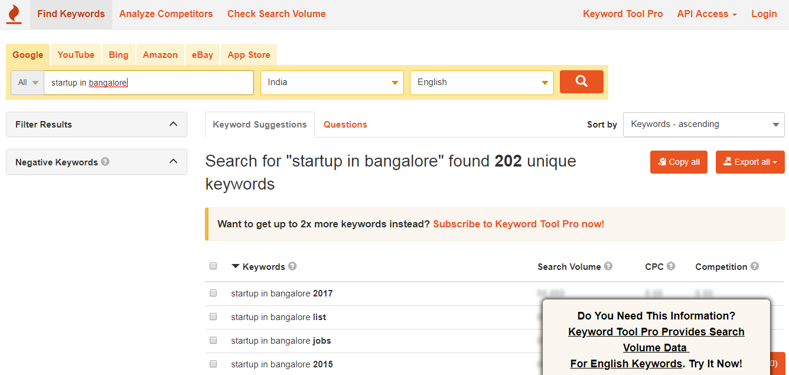Open Check Search Volume page
Viewport: 789px width, 375px height.
(276, 14)
